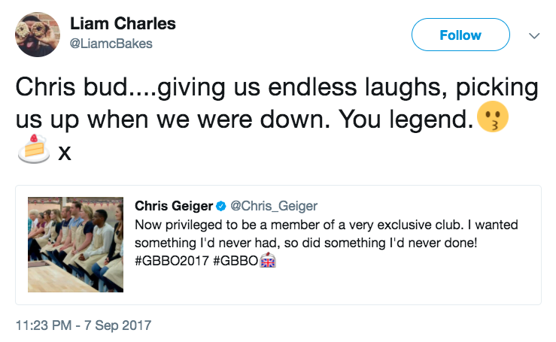The width and height of the screenshot is (556, 342).
Task: Click Liam Charles profile avatar
Action: (38, 35)
